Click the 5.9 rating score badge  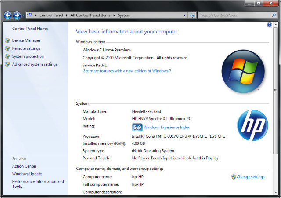pyautogui.click(x=137, y=127)
